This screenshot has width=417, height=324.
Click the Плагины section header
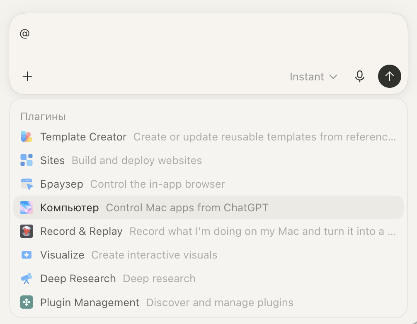(x=43, y=117)
